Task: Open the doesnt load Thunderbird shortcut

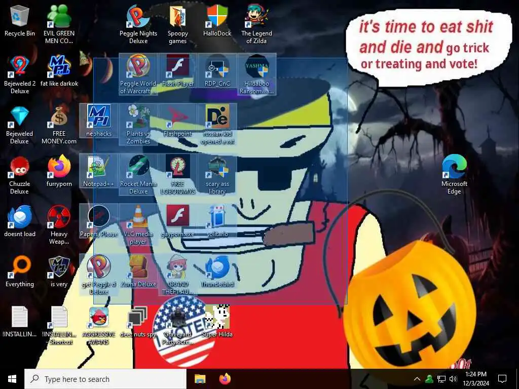Action: (x=20, y=222)
